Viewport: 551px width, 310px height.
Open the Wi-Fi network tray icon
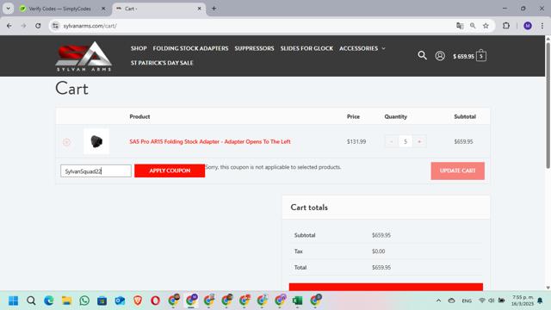[x=482, y=301]
